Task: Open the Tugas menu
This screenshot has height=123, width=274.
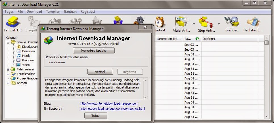Action: point(9,12)
